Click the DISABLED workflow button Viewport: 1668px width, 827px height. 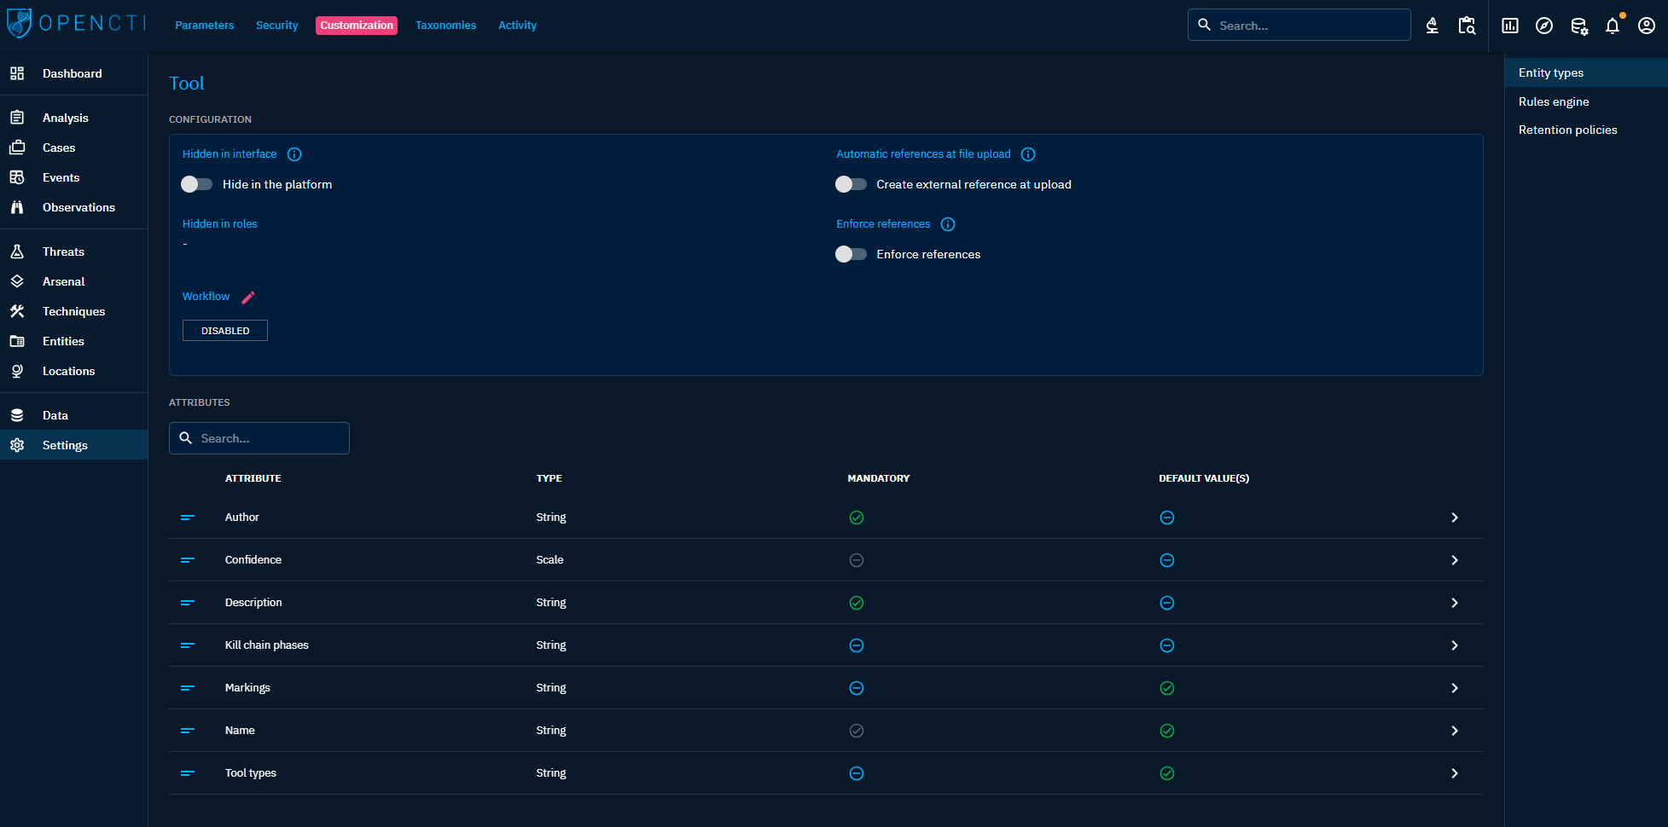tap(225, 331)
